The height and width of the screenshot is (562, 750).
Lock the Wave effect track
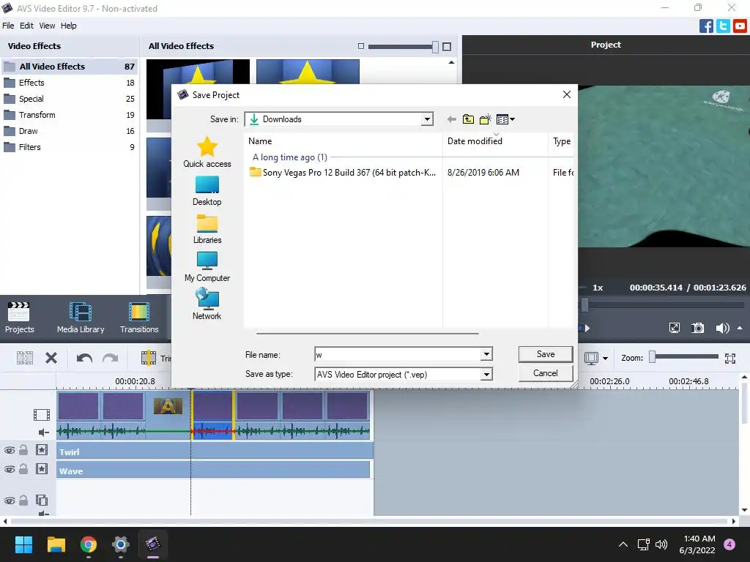[23, 469]
